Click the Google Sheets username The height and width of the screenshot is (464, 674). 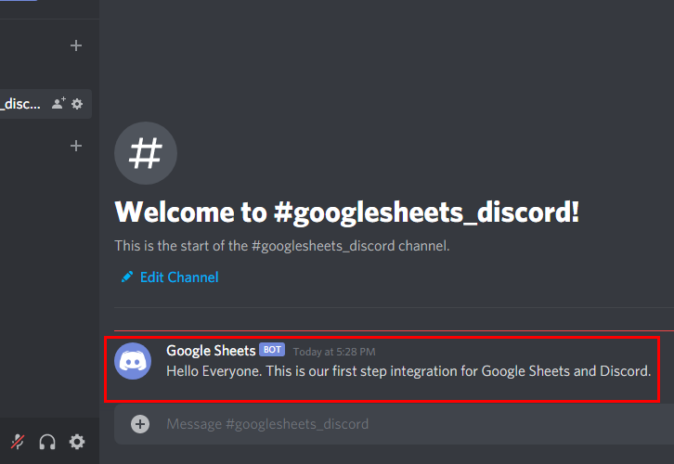[x=211, y=351]
